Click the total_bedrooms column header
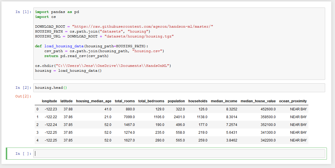Image resolution: width=335 pixels, height=168 pixels. [151, 101]
